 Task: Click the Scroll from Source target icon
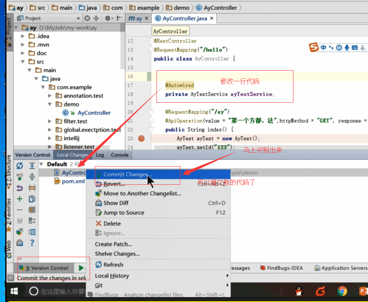pyautogui.click(x=87, y=18)
